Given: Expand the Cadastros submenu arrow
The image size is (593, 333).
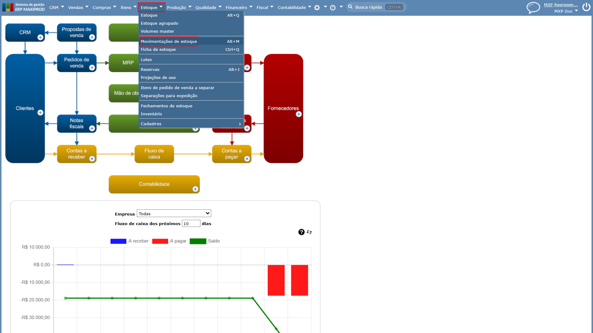Looking at the screenshot, I should tap(240, 124).
